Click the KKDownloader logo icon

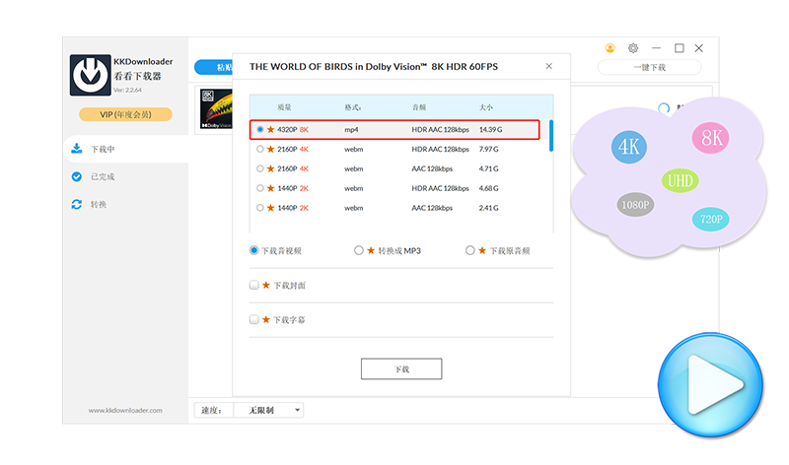[90, 76]
